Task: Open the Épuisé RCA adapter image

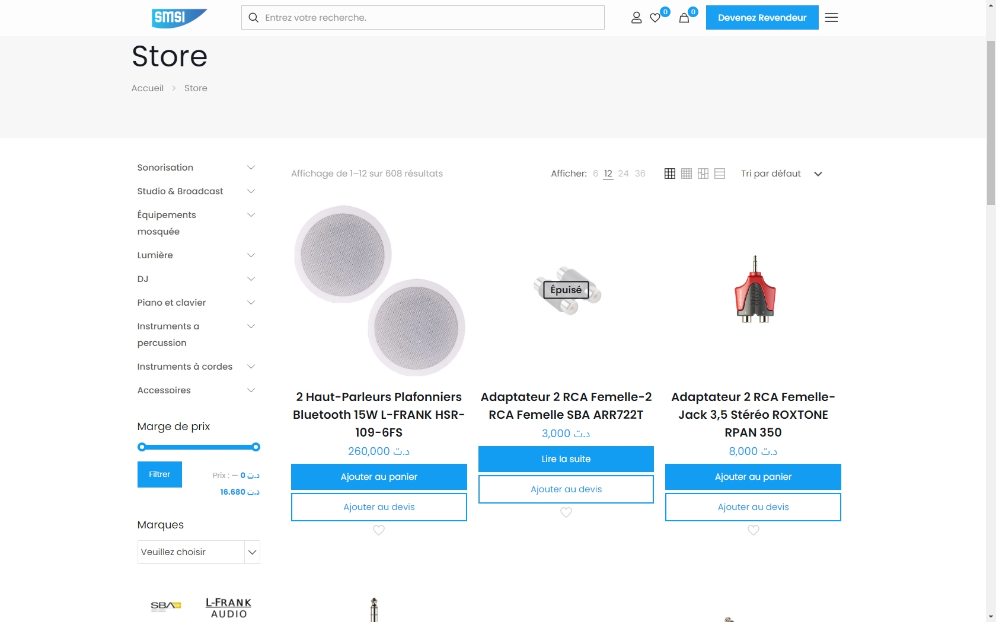Action: pos(566,290)
